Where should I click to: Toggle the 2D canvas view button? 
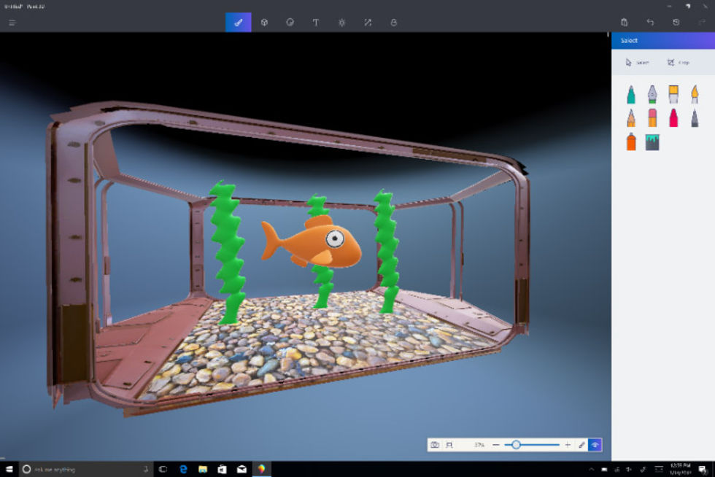coord(449,445)
